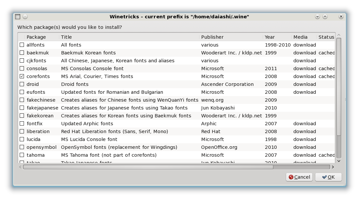This screenshot has height=199, width=359.
Task: Click 'download' media in droid row
Action: [x=305, y=84]
